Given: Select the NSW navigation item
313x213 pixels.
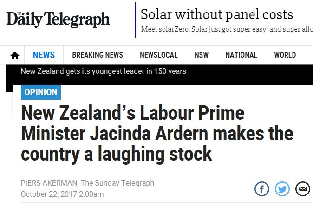Looking at the screenshot, I should pyautogui.click(x=202, y=55).
